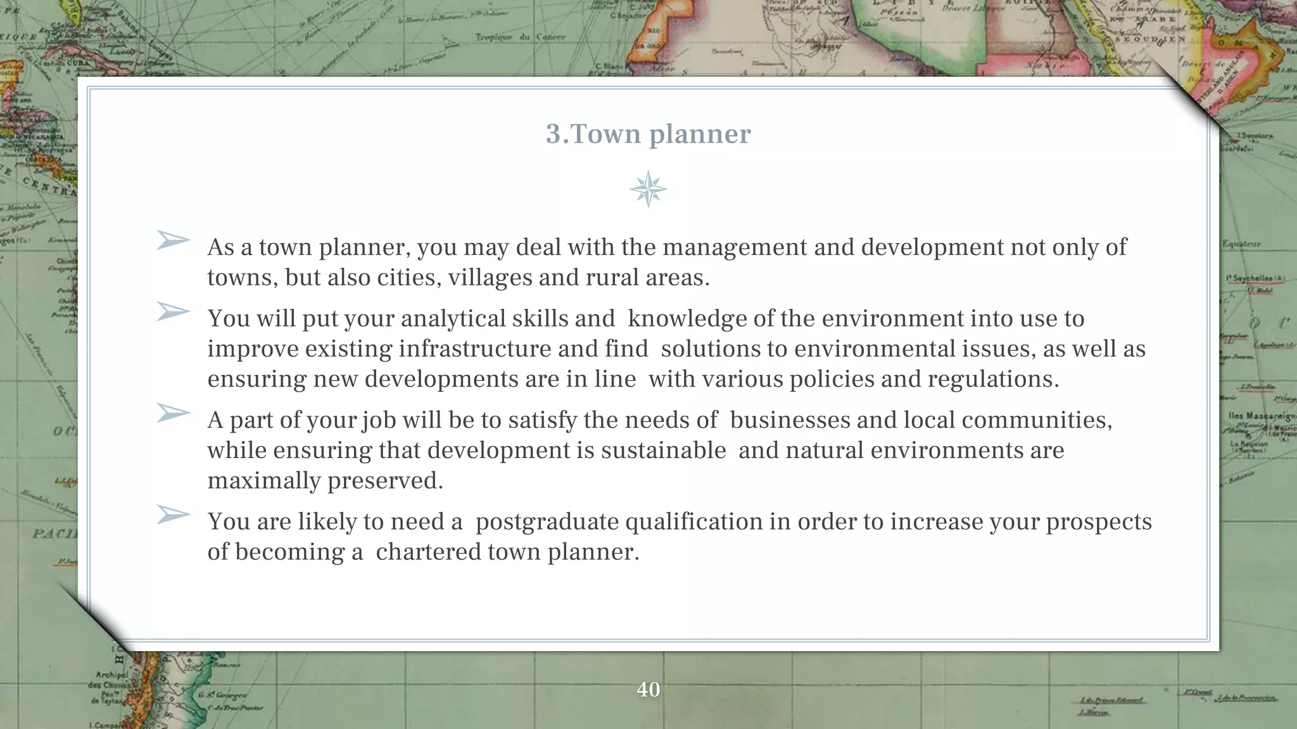Viewport: 1297px width, 729px height.
Task: Click the compass star ornament below the title
Action: click(648, 189)
